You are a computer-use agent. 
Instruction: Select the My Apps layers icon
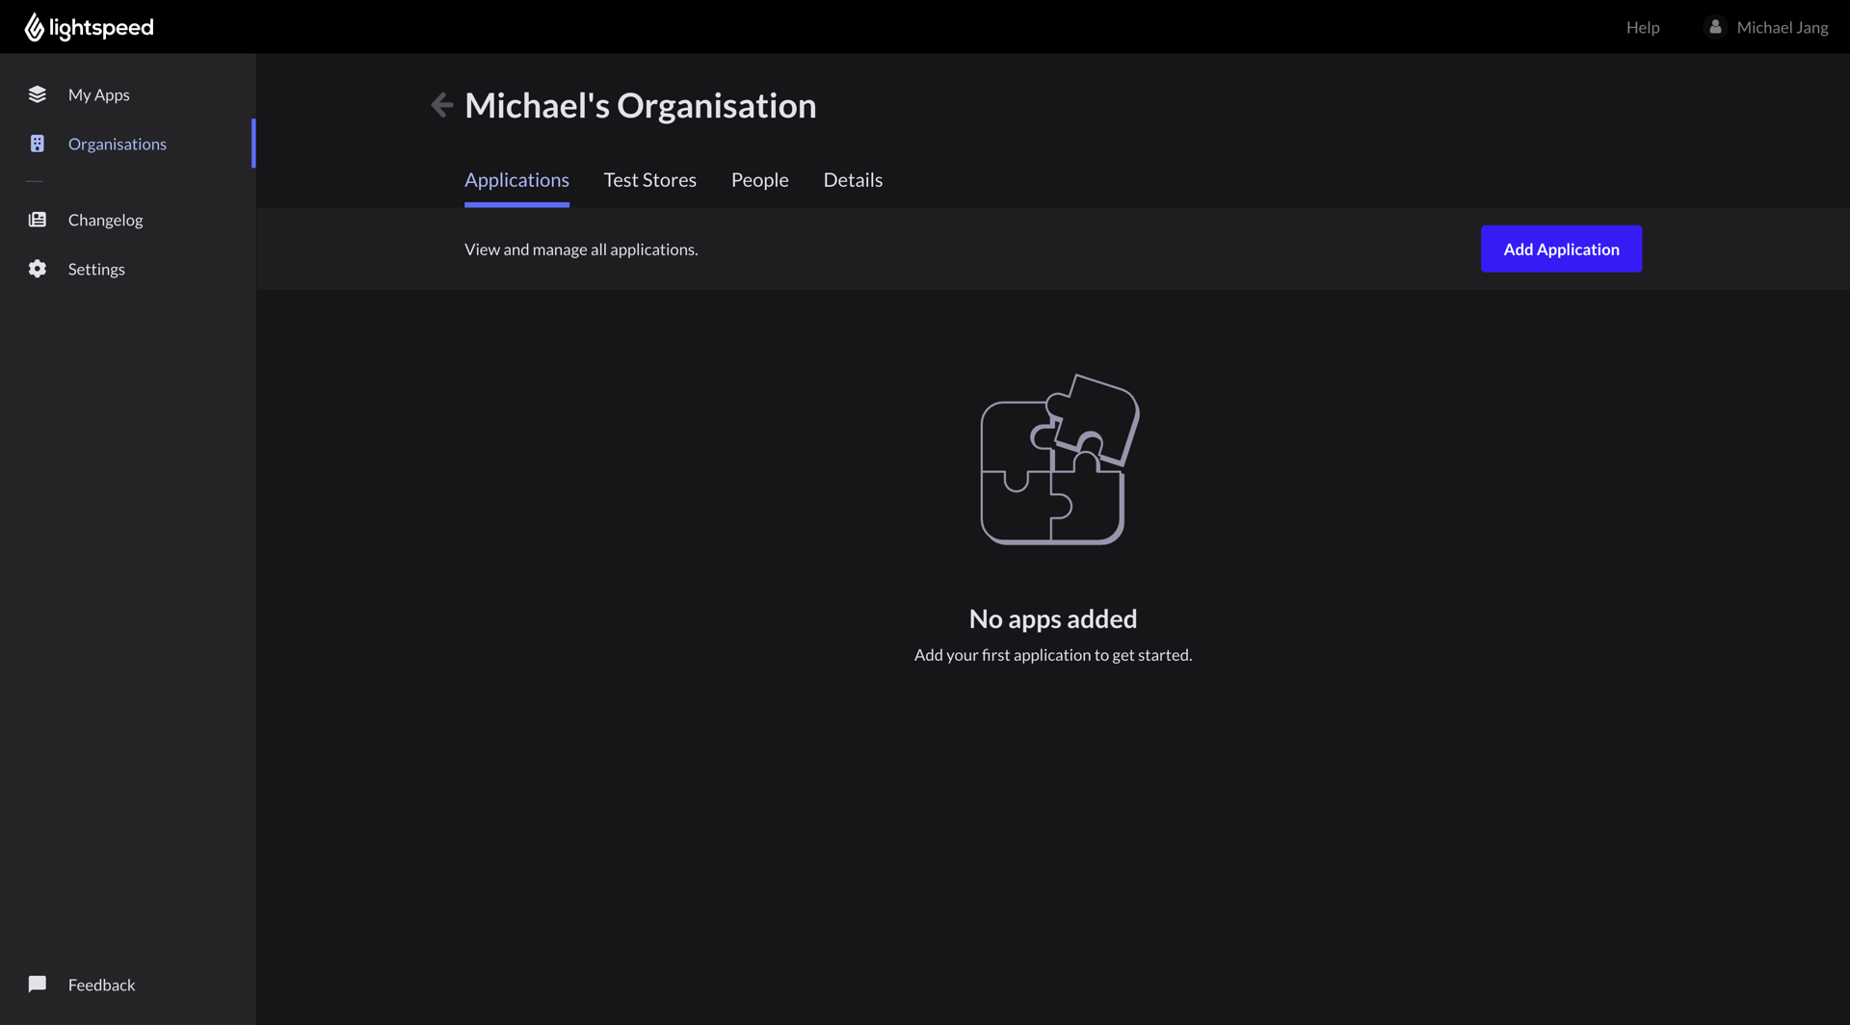point(37,94)
